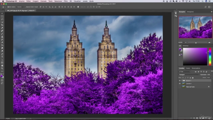This screenshot has width=213, height=120.
Task: Open the Camada auto-select dropdown
Action: click(x=20, y=7)
